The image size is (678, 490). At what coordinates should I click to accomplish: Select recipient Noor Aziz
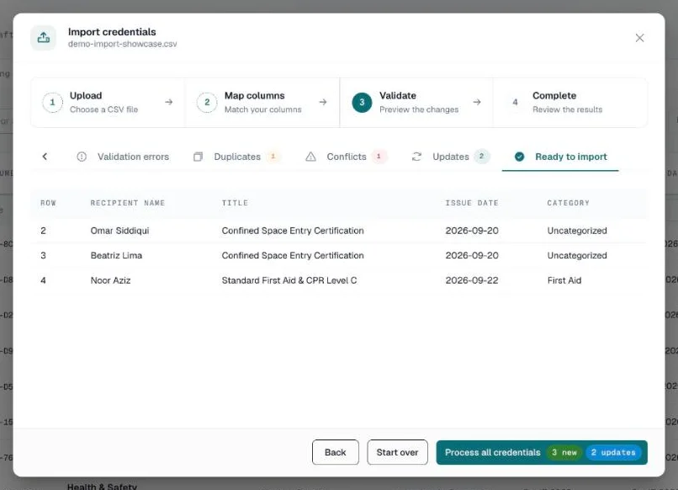[110, 280]
